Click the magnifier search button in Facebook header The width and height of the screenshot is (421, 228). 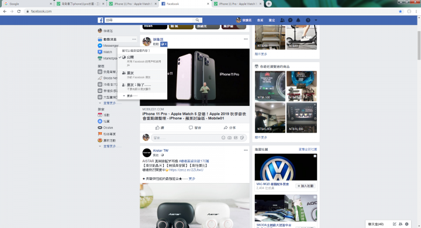[x=198, y=20]
